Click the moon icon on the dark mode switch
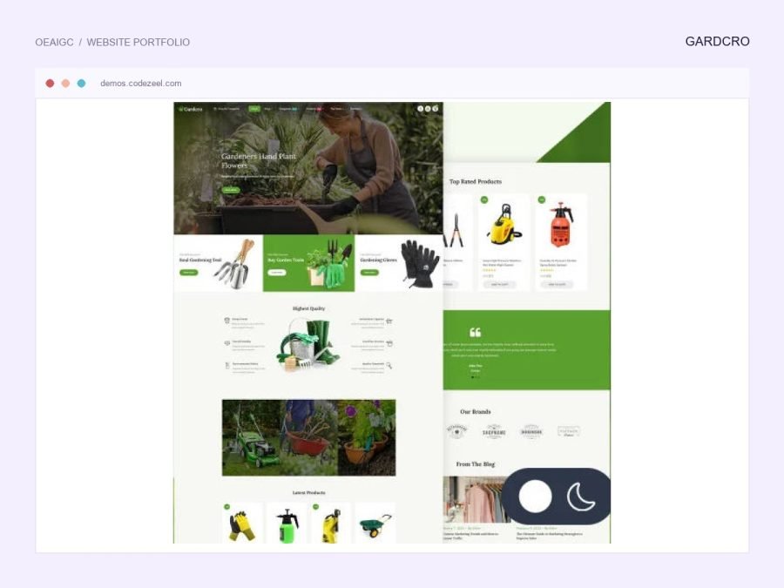784x588 pixels. 581,497
